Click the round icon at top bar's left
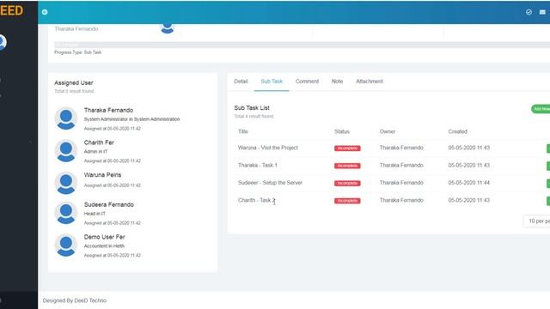 pyautogui.click(x=45, y=12)
